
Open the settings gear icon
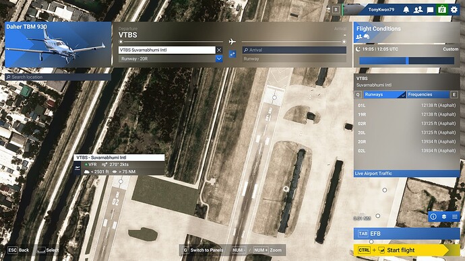(454, 9)
